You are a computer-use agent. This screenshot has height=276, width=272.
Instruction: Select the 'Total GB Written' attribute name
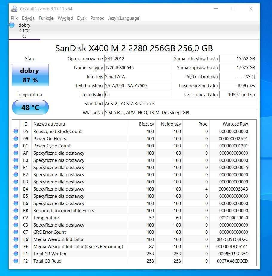(x=50, y=254)
